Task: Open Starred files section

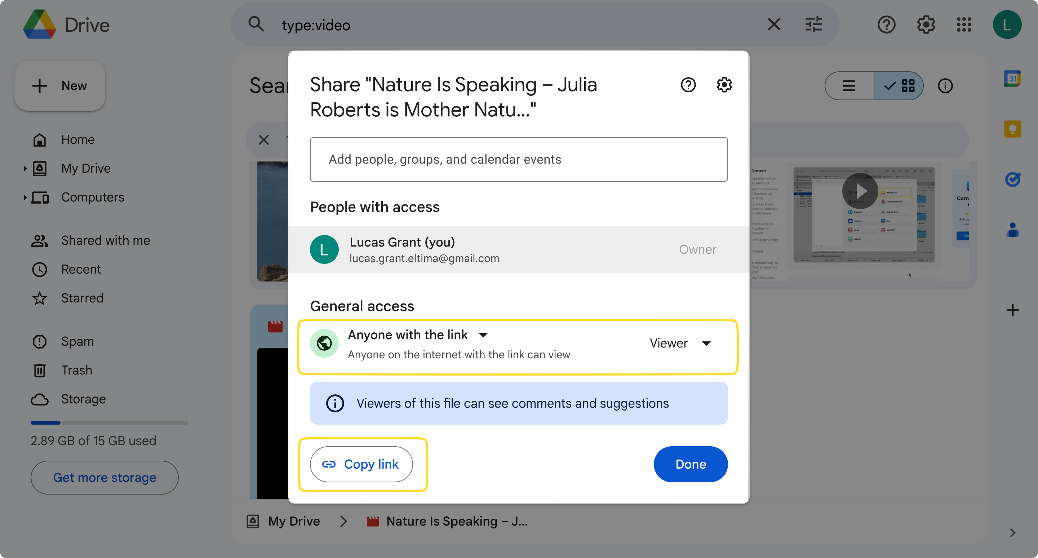Action: pyautogui.click(x=83, y=297)
